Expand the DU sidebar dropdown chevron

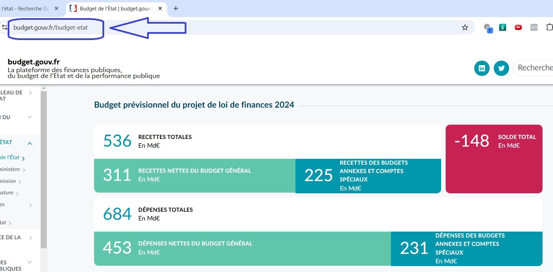30,117
